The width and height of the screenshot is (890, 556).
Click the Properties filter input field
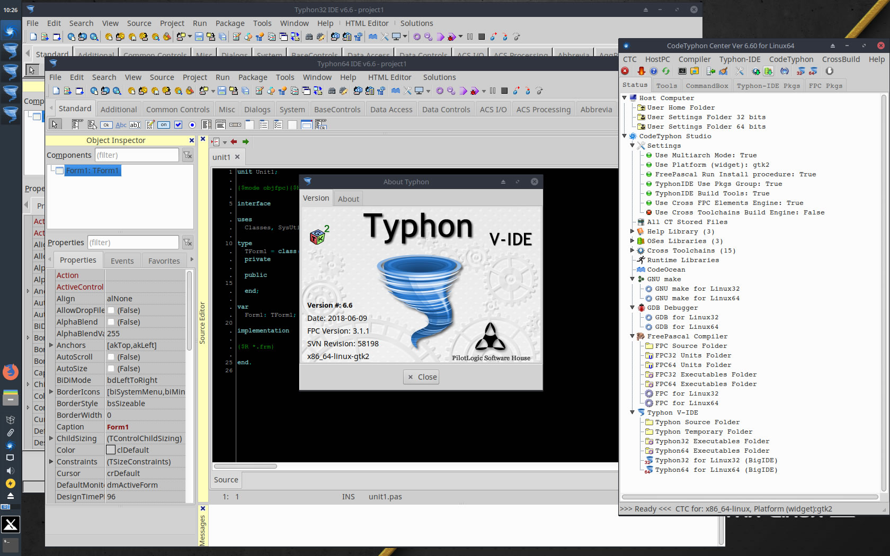133,243
